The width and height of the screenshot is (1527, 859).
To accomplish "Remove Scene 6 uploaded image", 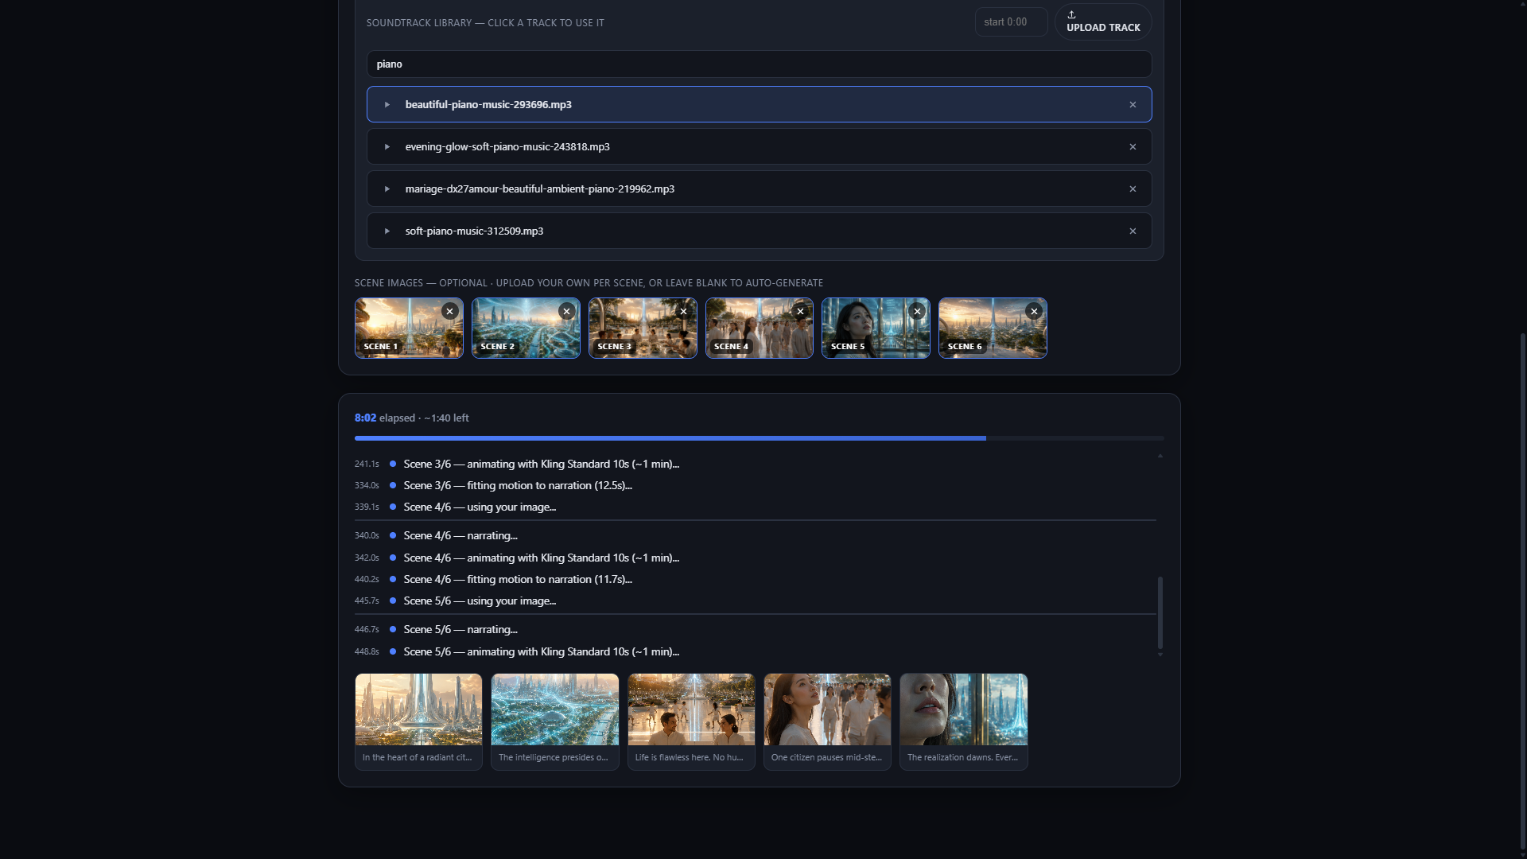I will point(1035,311).
